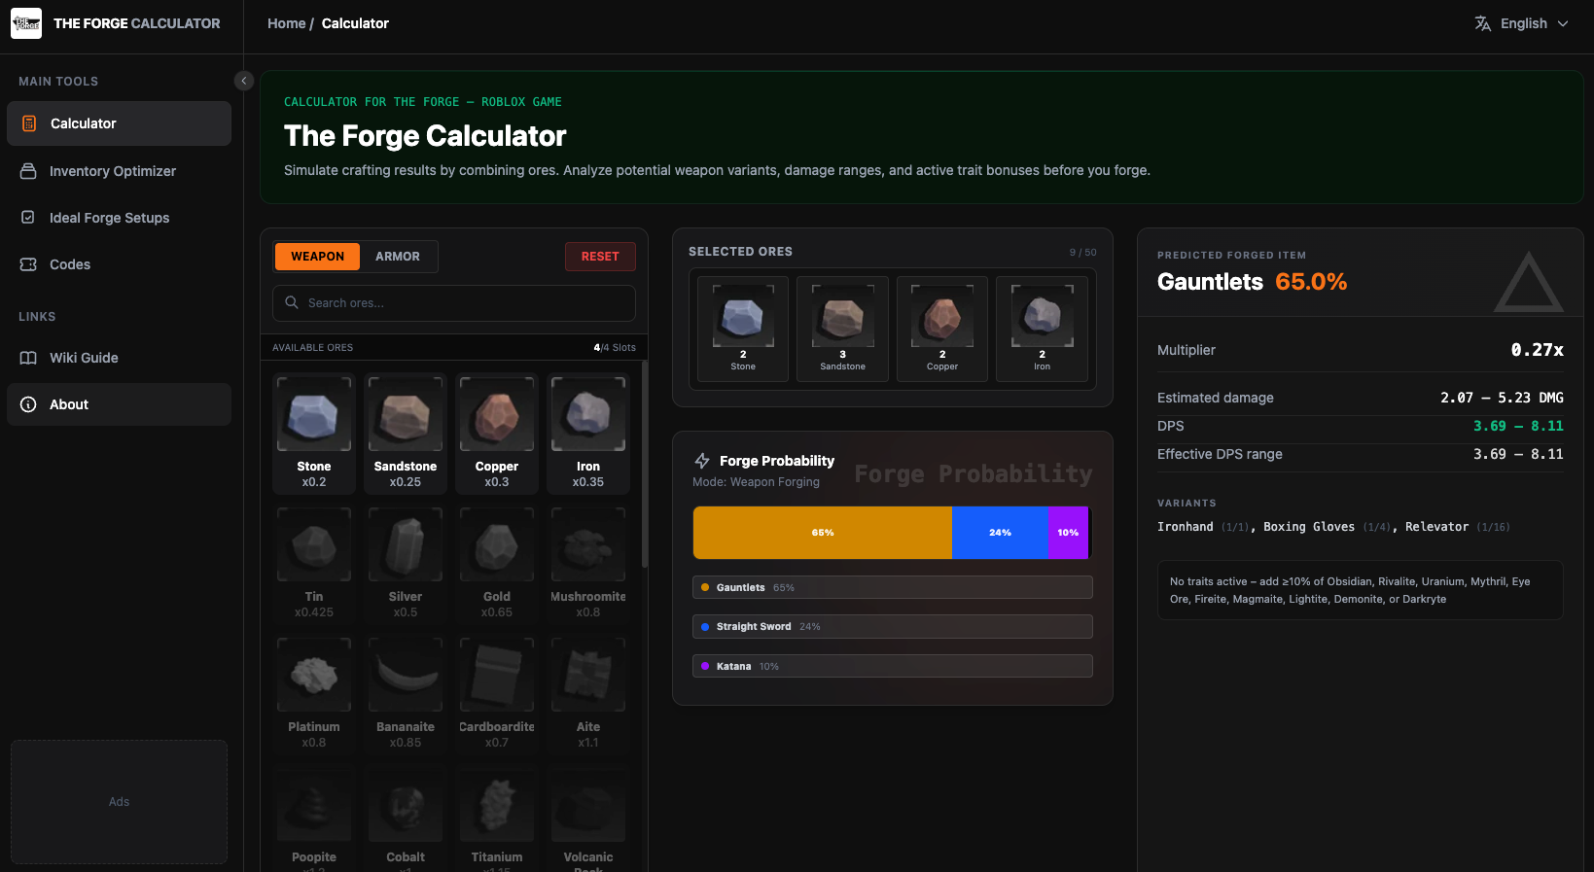The image size is (1594, 872).
Task: Click the green DPS value 3.69 – 8.11
Action: click(1518, 426)
